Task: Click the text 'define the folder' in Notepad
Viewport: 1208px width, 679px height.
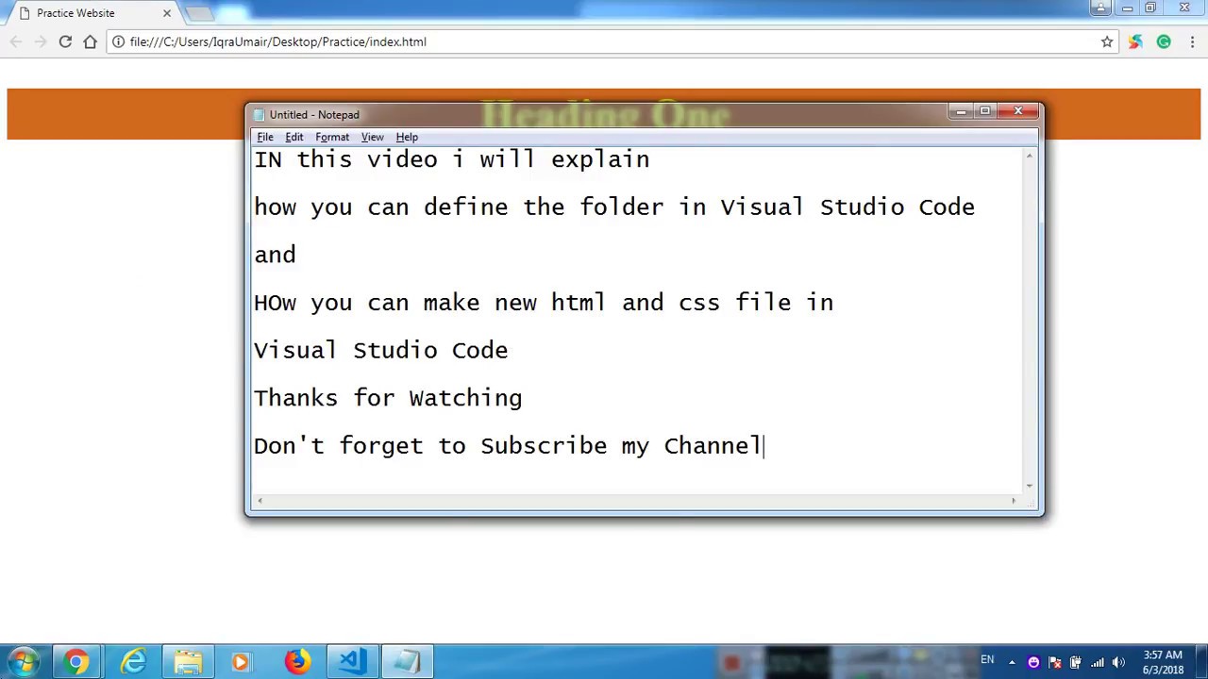Action: (x=544, y=207)
